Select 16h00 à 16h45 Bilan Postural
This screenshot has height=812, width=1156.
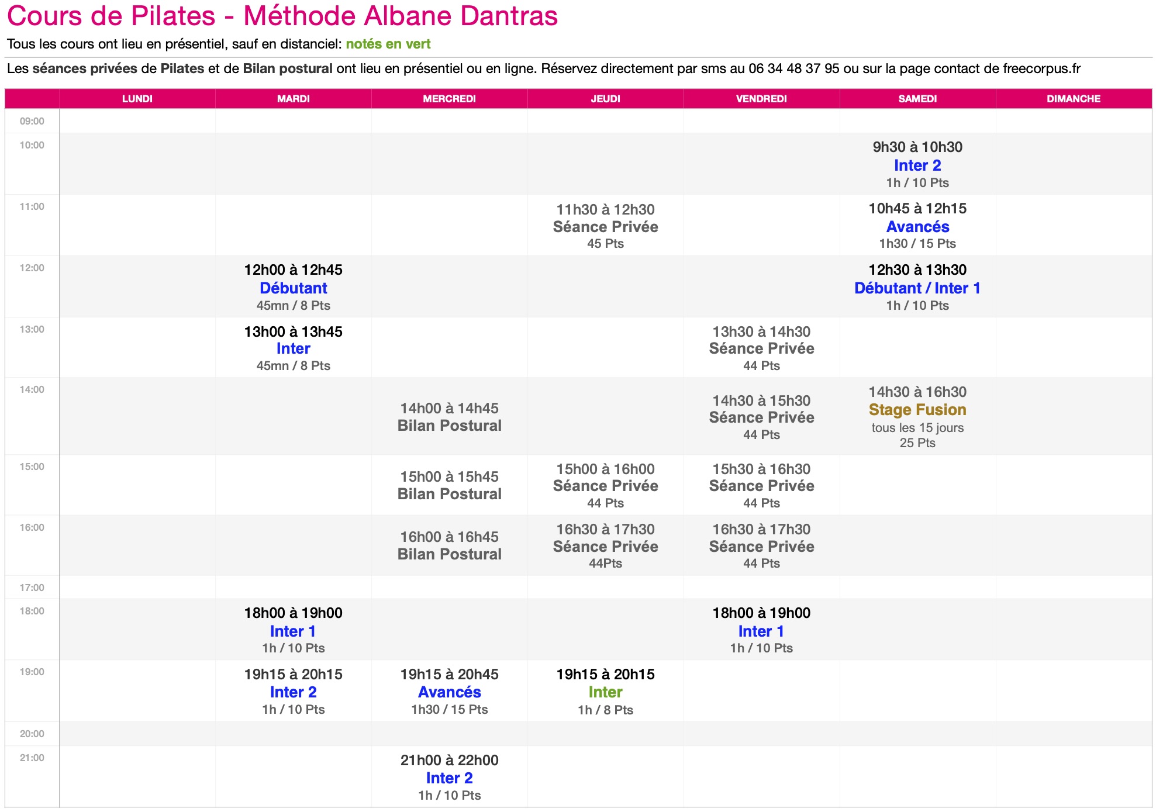coord(449,545)
